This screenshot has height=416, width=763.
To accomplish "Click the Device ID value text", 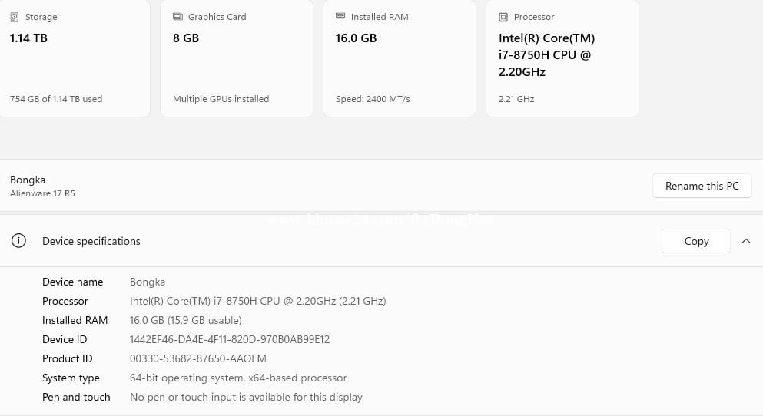I will tap(230, 339).
